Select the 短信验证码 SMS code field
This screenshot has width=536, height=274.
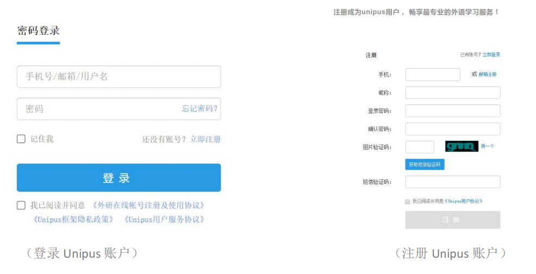(452, 182)
